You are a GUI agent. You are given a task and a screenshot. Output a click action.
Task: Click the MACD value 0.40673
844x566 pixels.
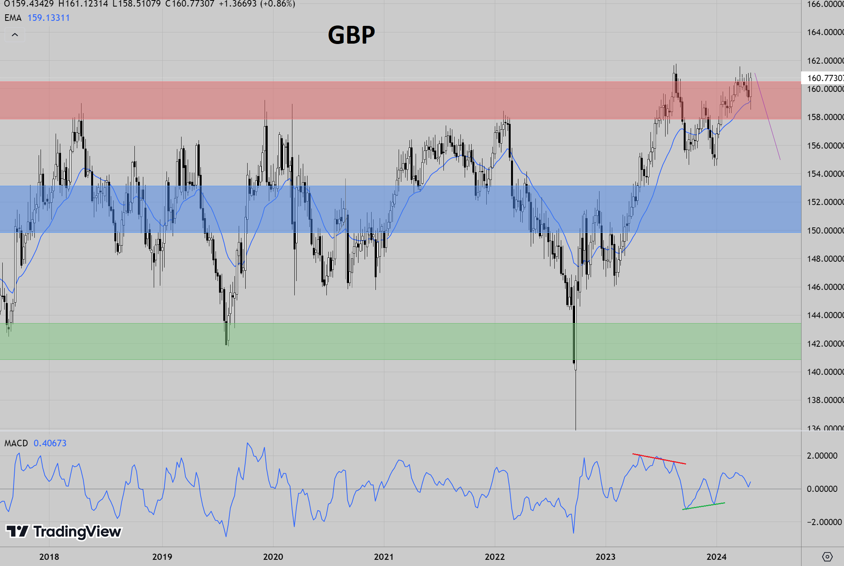[x=50, y=443]
